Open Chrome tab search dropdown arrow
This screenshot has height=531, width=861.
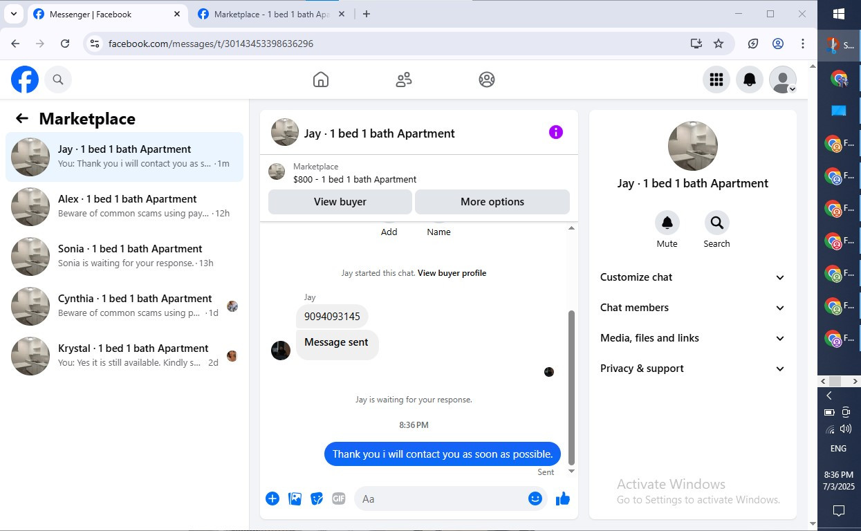pyautogui.click(x=13, y=14)
